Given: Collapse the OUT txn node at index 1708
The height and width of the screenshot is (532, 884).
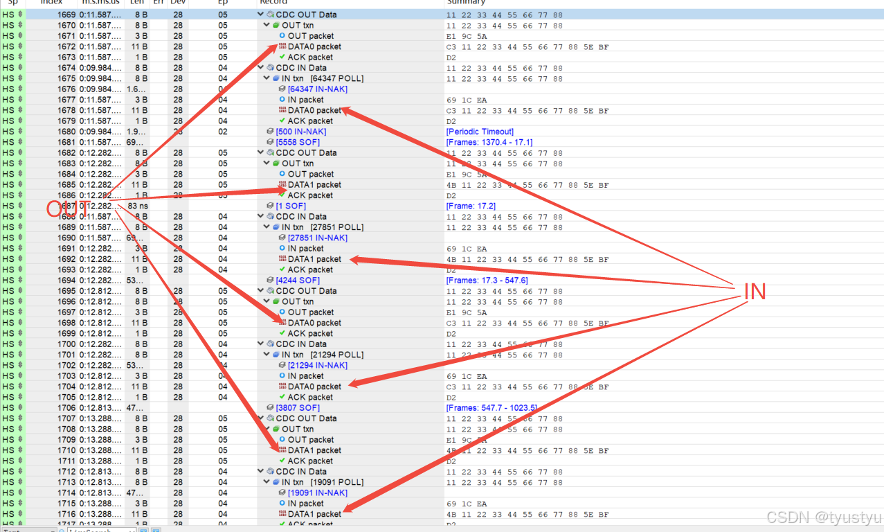Looking at the screenshot, I should pyautogui.click(x=267, y=429).
